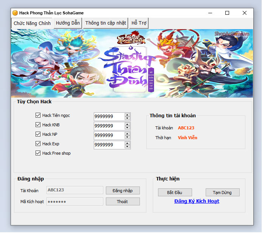Open the Hướng Dẫn tab

[x=68, y=23]
